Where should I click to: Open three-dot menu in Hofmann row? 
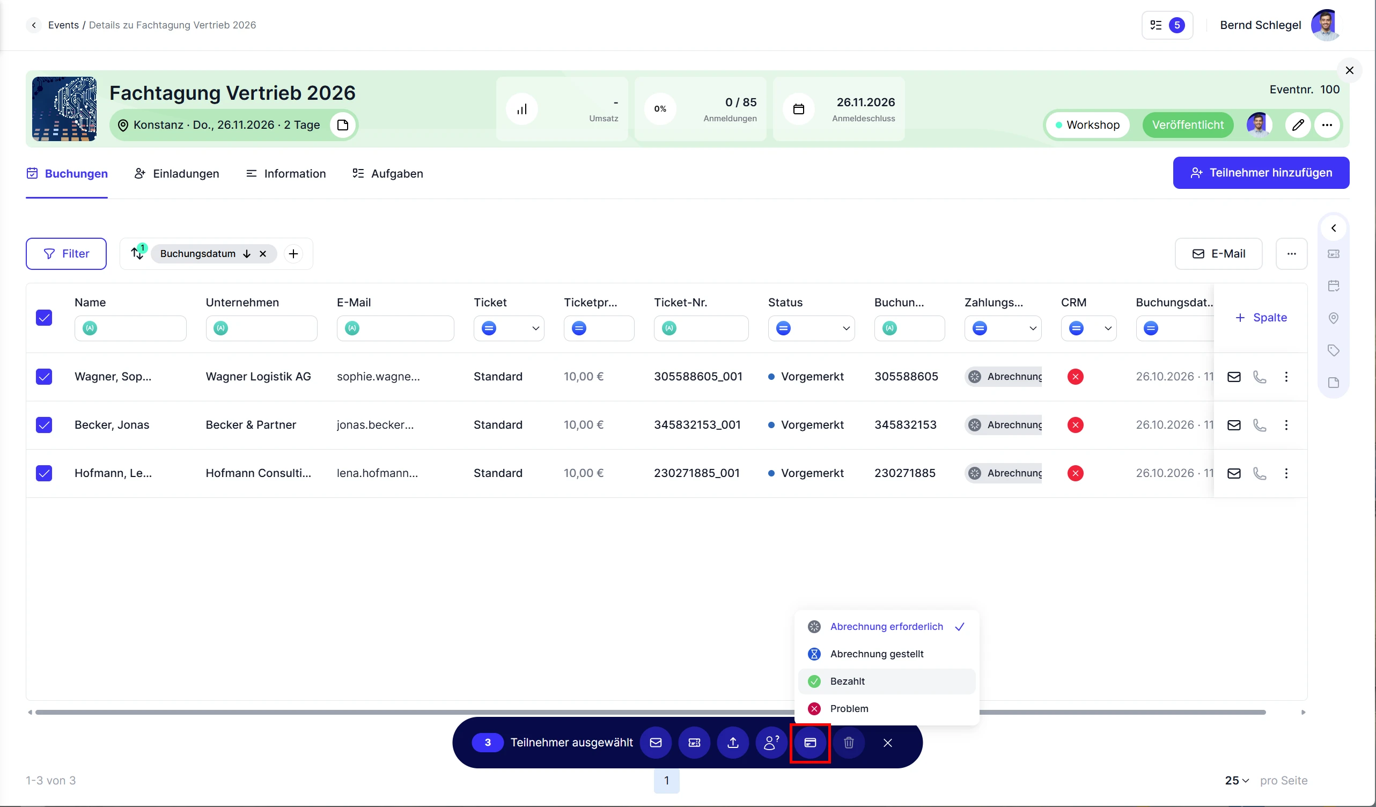(1286, 473)
